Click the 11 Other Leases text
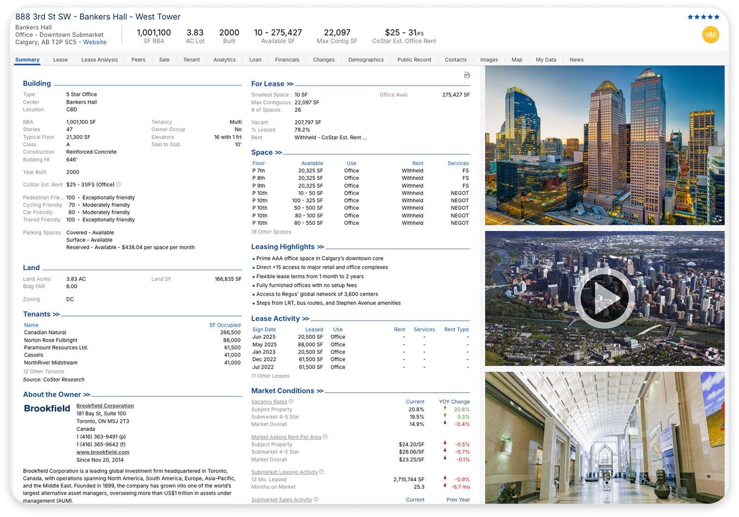This screenshot has width=739, height=517. [270, 376]
